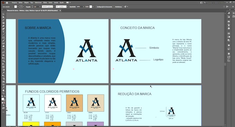Open the Gradient panel icon

pos(229,37)
